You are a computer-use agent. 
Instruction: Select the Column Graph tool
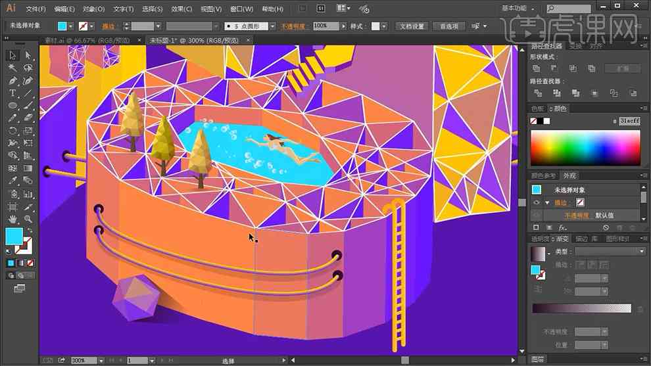pyautogui.click(x=28, y=194)
